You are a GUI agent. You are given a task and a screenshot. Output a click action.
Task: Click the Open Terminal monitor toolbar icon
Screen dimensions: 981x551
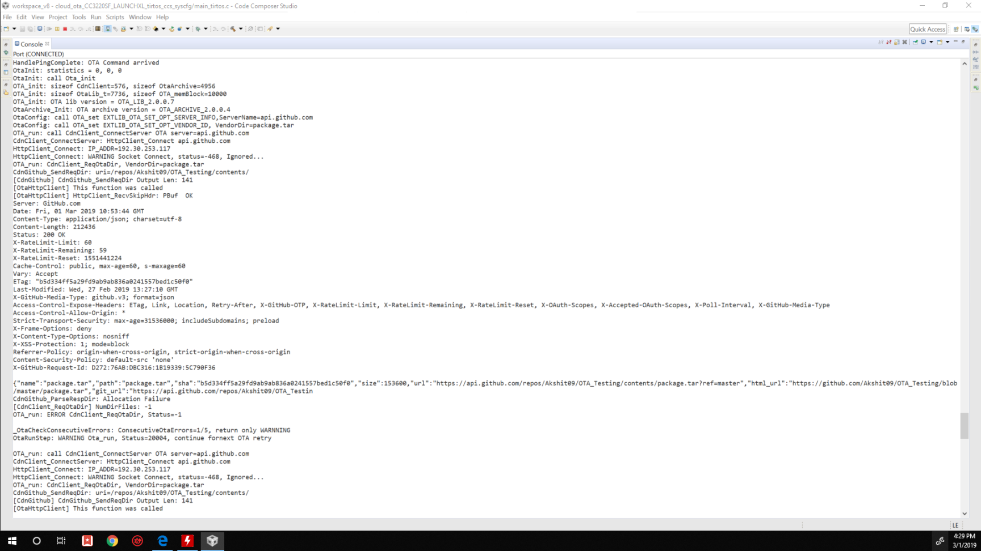[x=40, y=29]
